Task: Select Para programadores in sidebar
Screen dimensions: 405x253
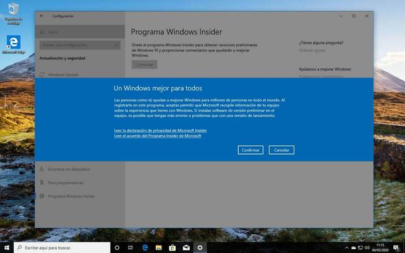Action: click(80, 182)
